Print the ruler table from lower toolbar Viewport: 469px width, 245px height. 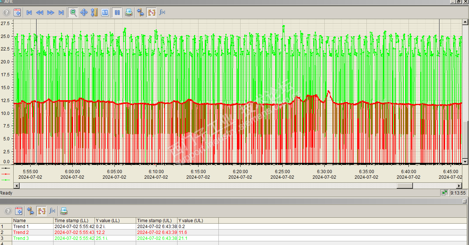(x=64, y=211)
